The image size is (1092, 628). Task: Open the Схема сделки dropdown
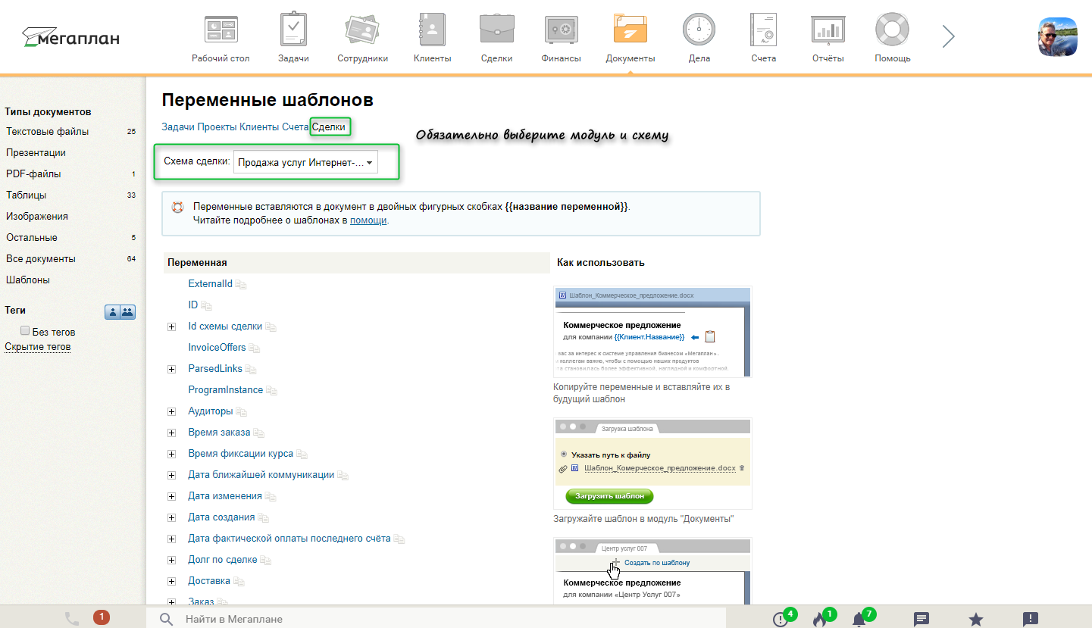pyautogui.click(x=305, y=162)
